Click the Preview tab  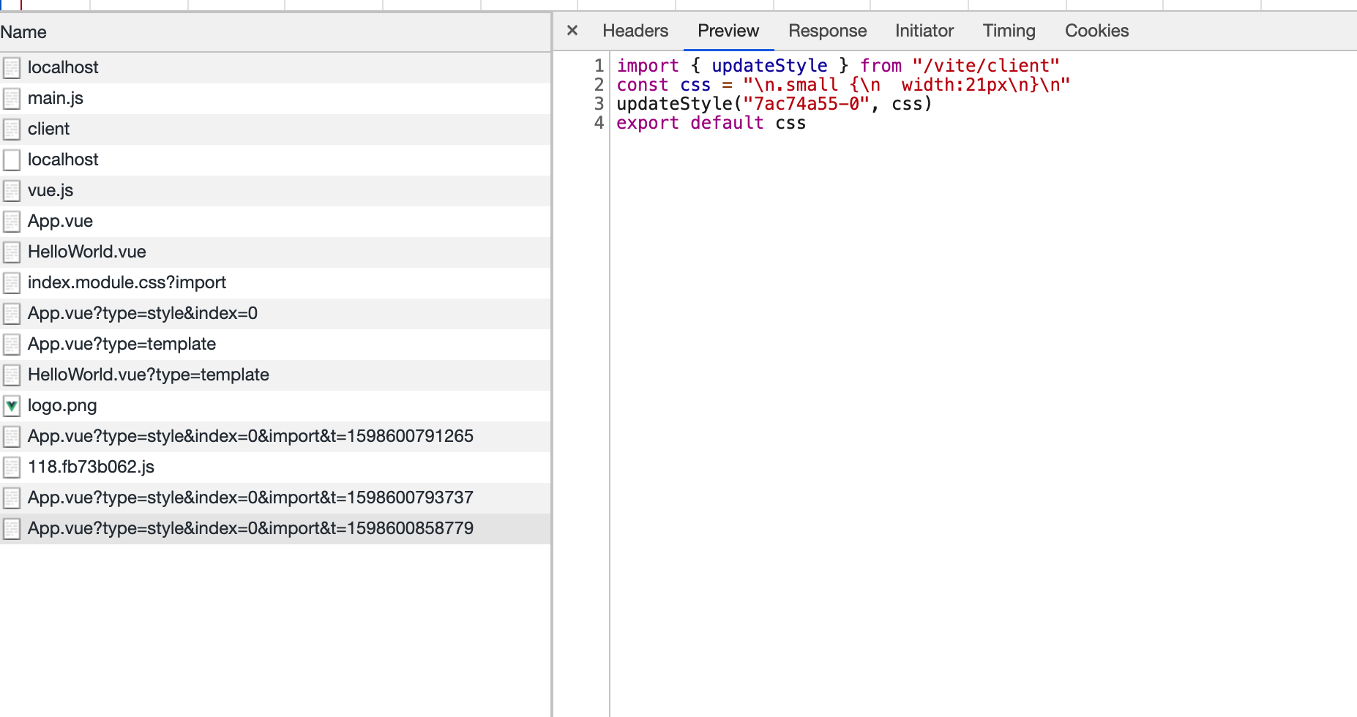point(728,31)
